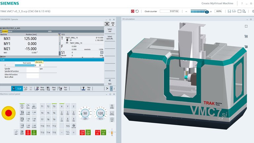Click the Machine area M icon

[107, 24]
